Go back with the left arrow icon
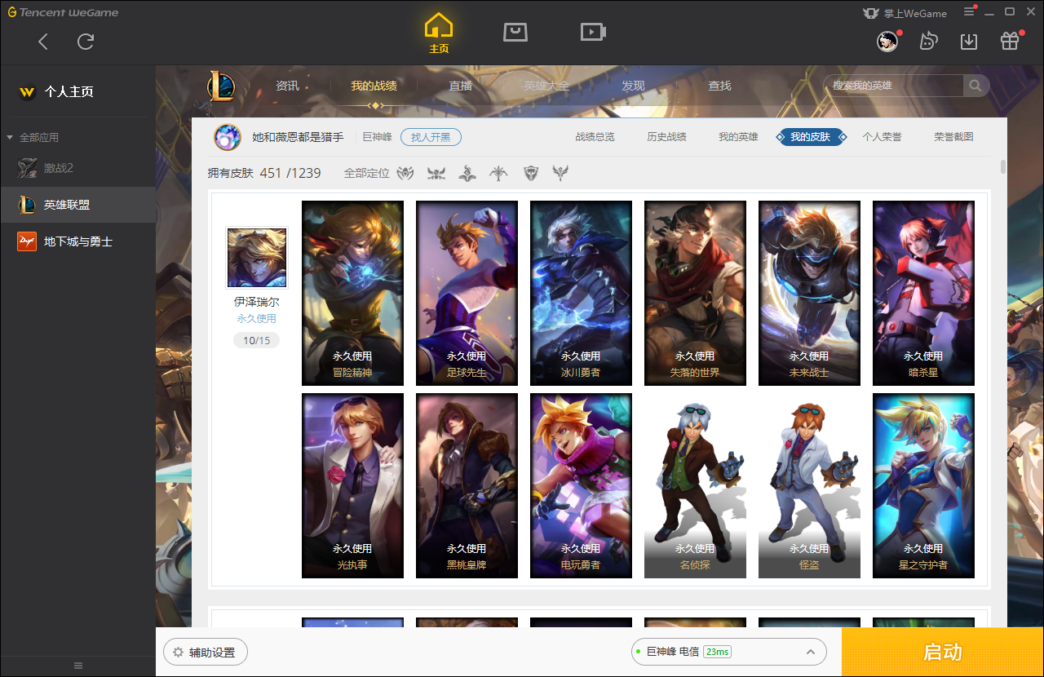Viewport: 1044px width, 677px height. pyautogui.click(x=43, y=42)
